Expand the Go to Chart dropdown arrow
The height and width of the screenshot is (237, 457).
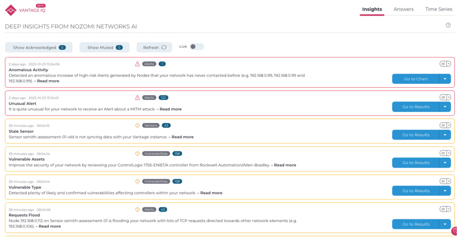click(x=445, y=79)
